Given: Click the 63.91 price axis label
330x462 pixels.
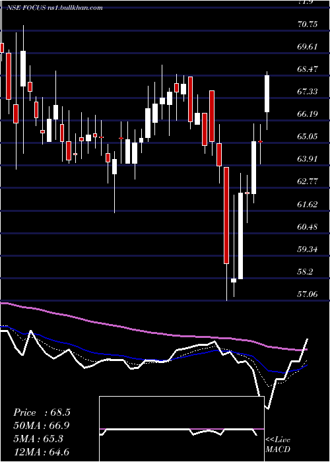Looking at the screenshot, I should tap(308, 159).
